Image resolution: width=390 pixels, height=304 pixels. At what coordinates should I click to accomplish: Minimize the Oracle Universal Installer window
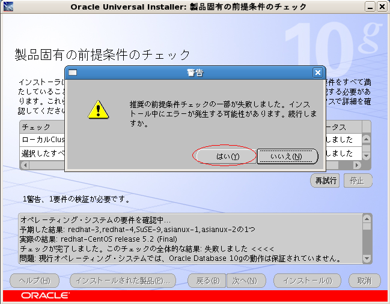click(x=370, y=7)
